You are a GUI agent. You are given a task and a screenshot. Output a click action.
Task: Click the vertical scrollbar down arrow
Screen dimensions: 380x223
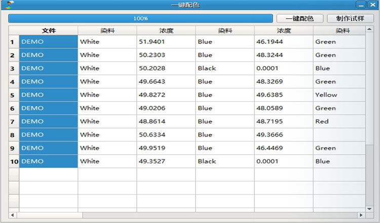point(368,208)
